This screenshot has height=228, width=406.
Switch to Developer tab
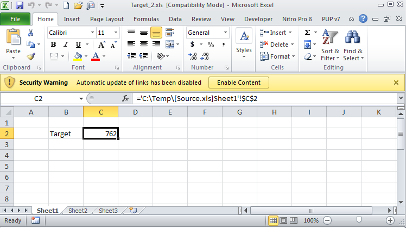[258, 19]
